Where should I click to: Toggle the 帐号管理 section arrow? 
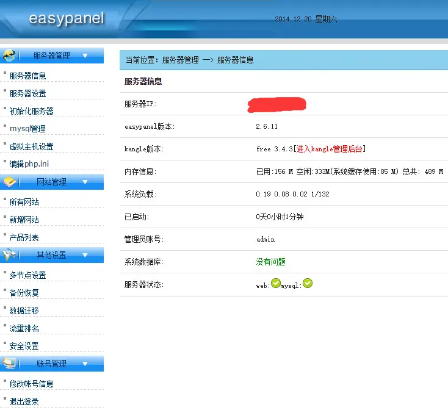tap(85, 364)
